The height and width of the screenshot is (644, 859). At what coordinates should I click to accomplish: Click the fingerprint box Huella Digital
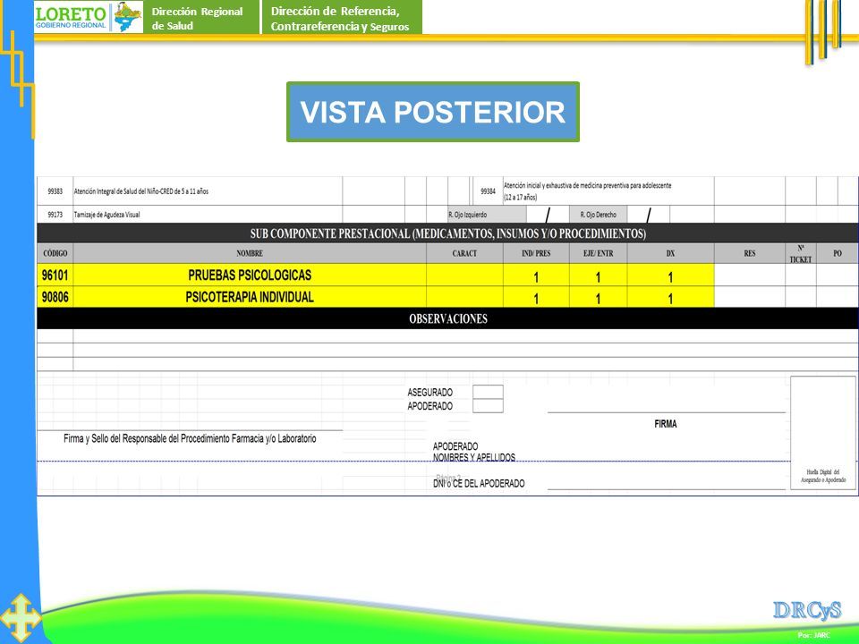point(823,433)
